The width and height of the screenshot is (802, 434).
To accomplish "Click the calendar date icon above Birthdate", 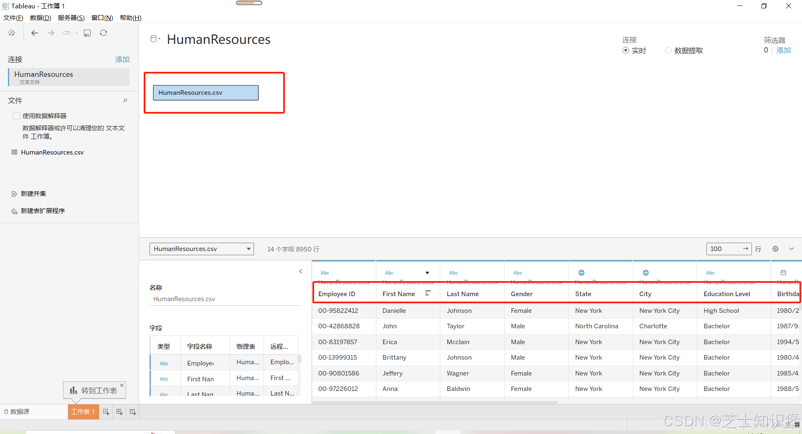I will pos(784,273).
